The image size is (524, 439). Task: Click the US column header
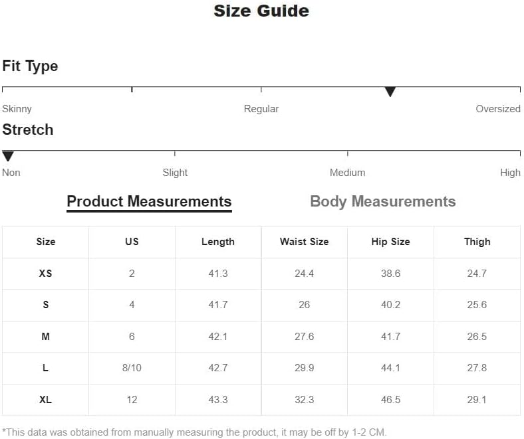point(132,242)
